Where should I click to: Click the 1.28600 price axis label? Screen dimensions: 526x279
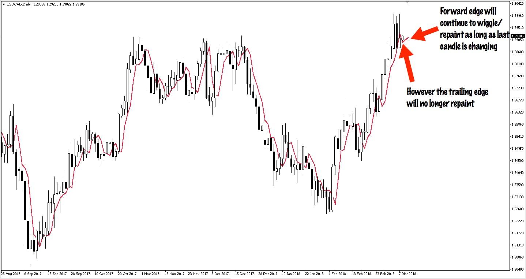pyautogui.click(x=518, y=52)
